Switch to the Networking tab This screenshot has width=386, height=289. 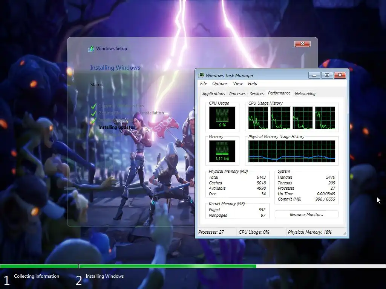pos(305,94)
